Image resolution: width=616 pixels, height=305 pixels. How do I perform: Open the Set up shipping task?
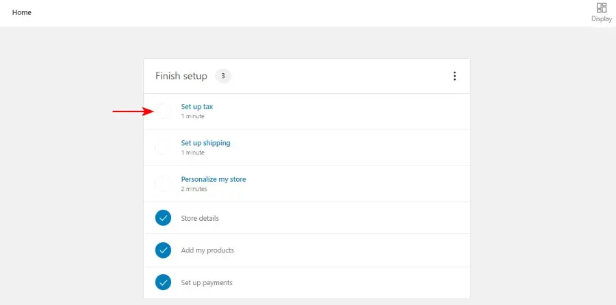click(x=205, y=143)
